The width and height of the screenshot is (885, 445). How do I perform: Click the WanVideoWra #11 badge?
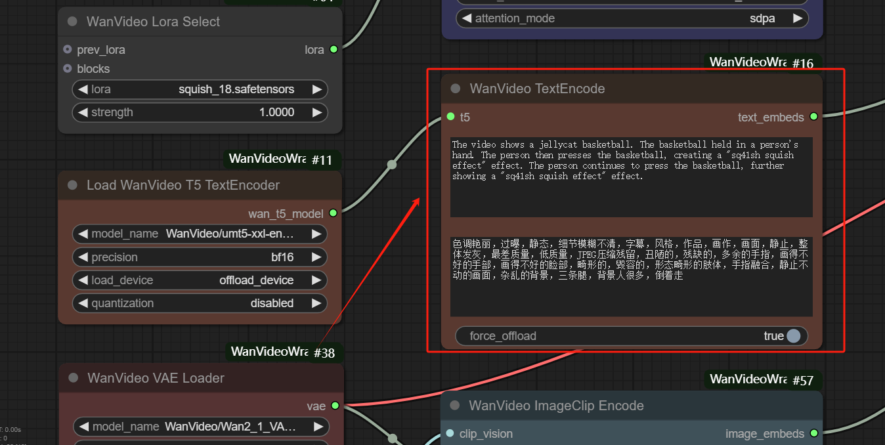tap(281, 159)
